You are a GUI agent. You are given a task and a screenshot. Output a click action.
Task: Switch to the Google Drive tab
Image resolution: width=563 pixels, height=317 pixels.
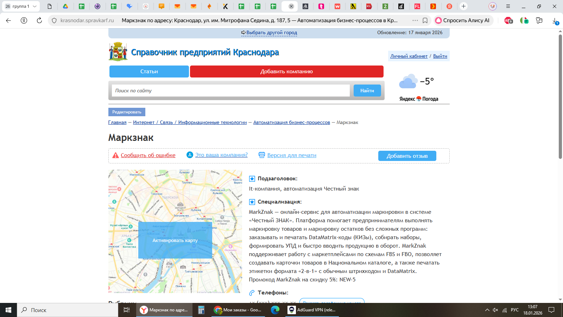65,6
